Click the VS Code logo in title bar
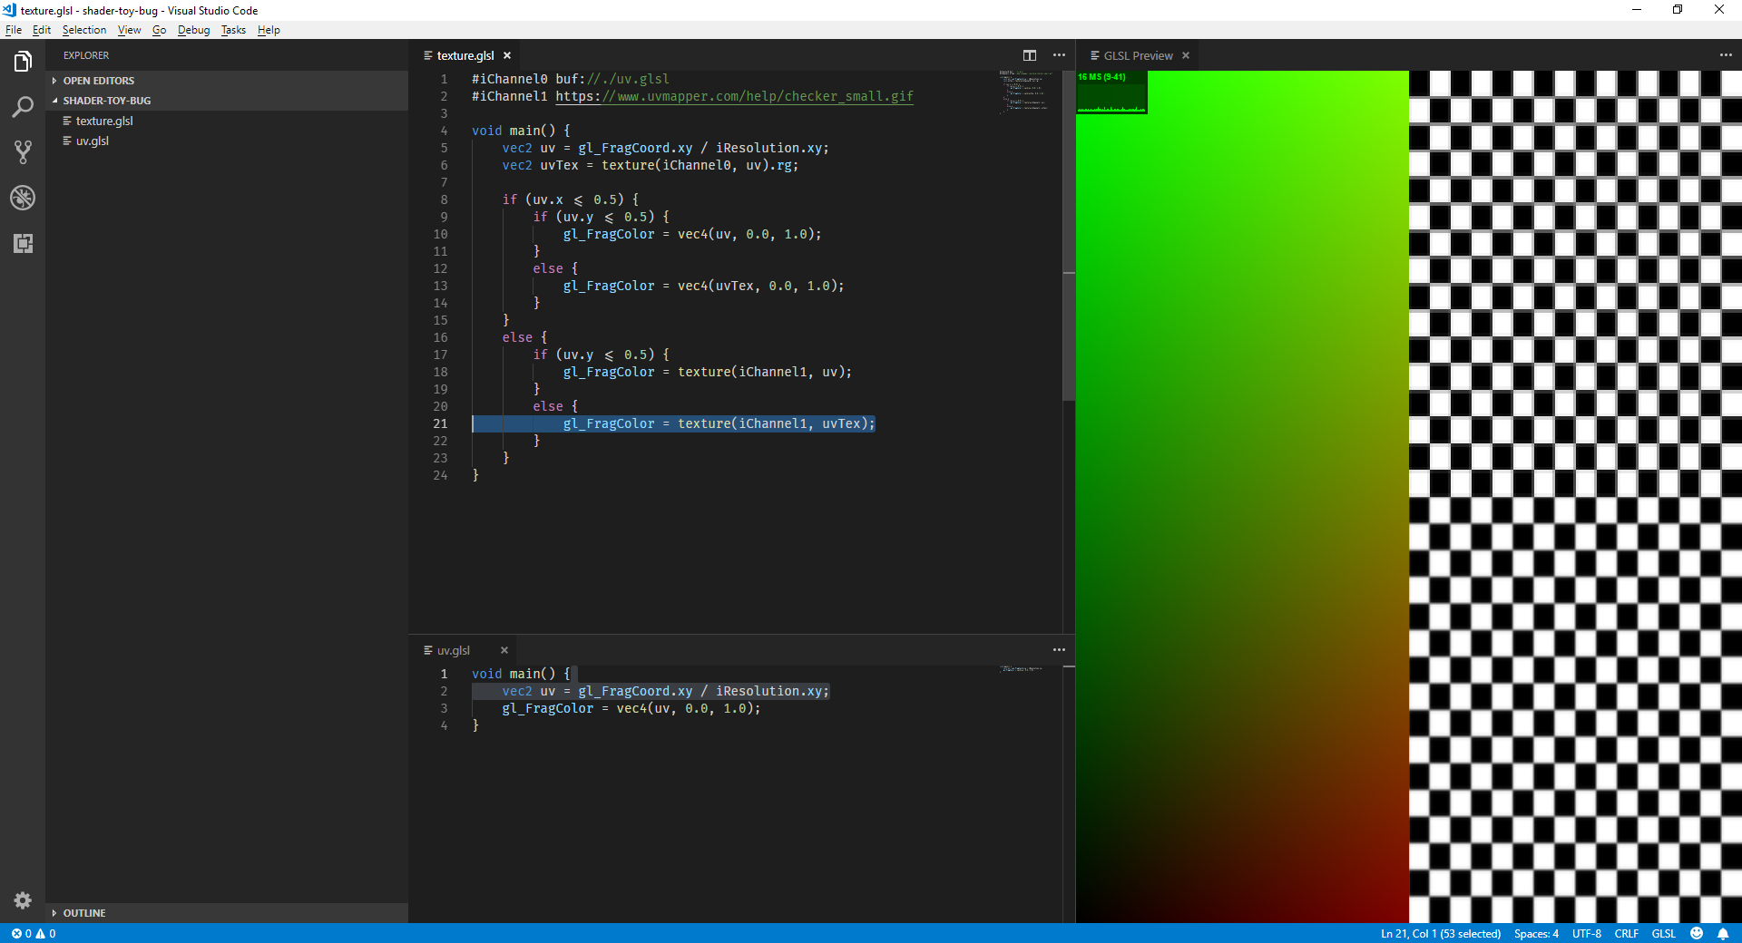Viewport: 1742px width, 943px height. 9,10
